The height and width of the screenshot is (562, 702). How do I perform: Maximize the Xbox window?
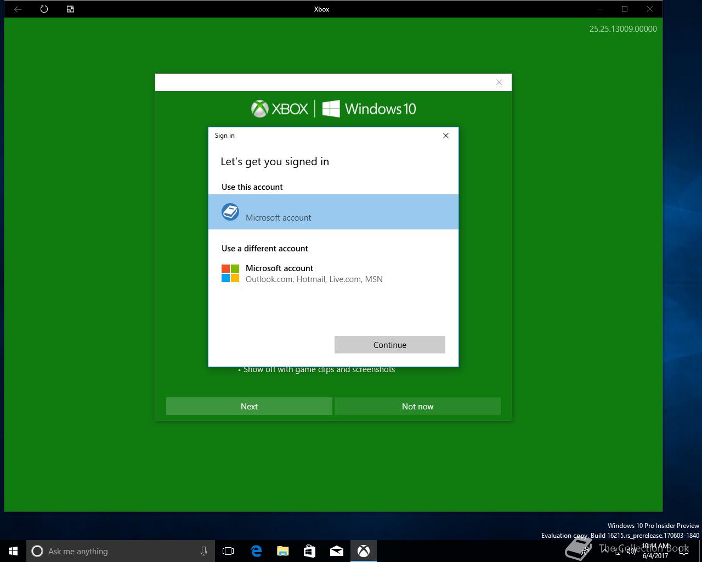coord(625,9)
